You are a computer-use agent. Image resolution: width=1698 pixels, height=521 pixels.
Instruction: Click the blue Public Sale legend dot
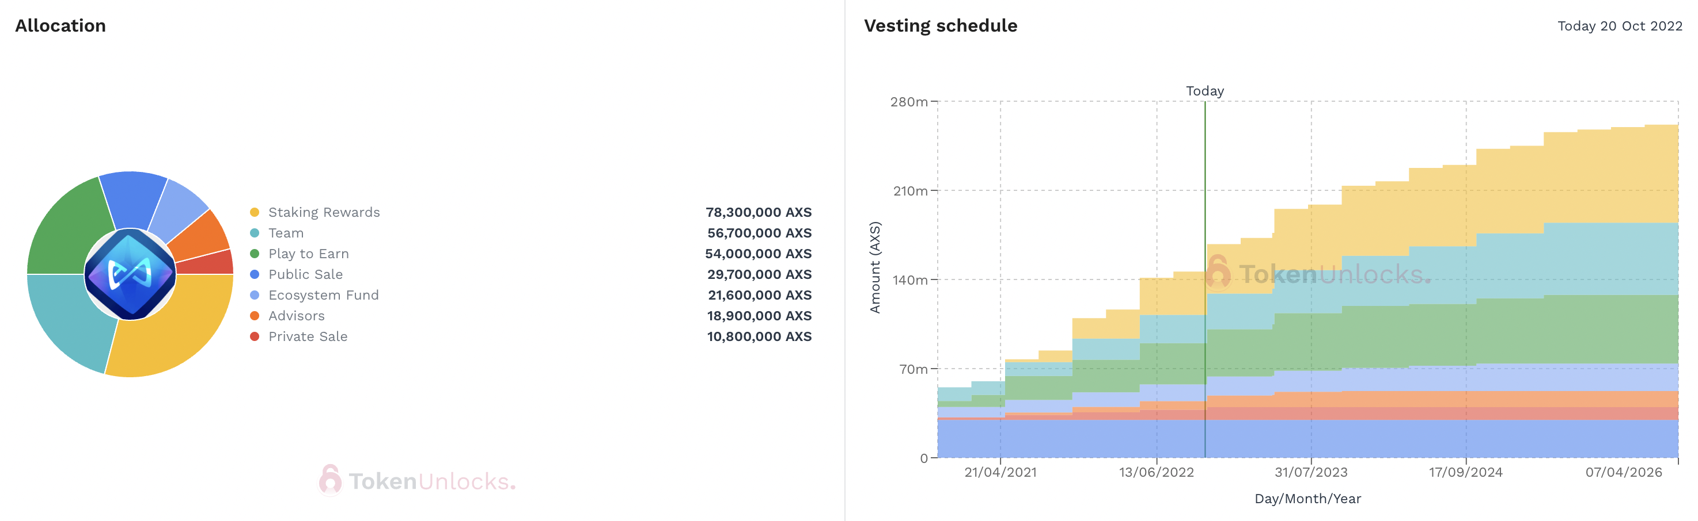click(255, 274)
